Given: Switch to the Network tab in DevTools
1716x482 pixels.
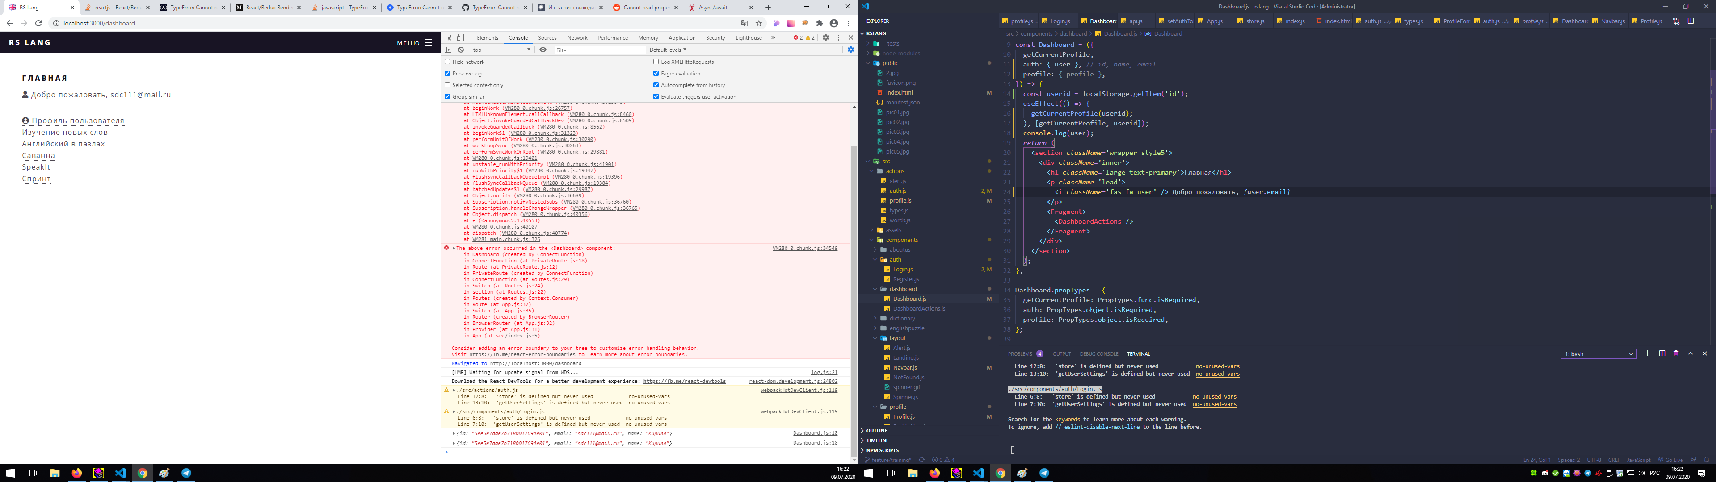Looking at the screenshot, I should (x=577, y=38).
